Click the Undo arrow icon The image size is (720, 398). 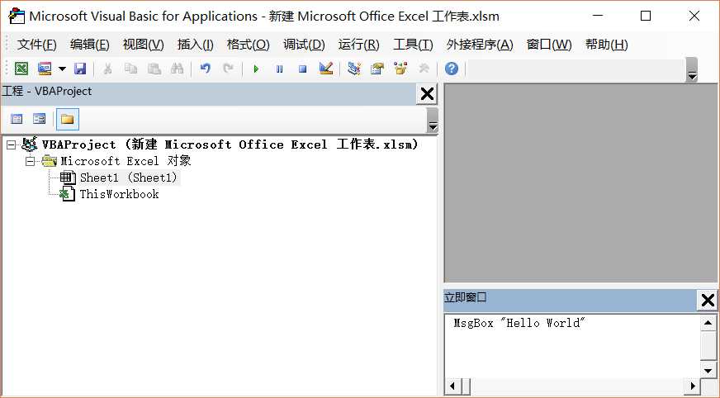206,69
